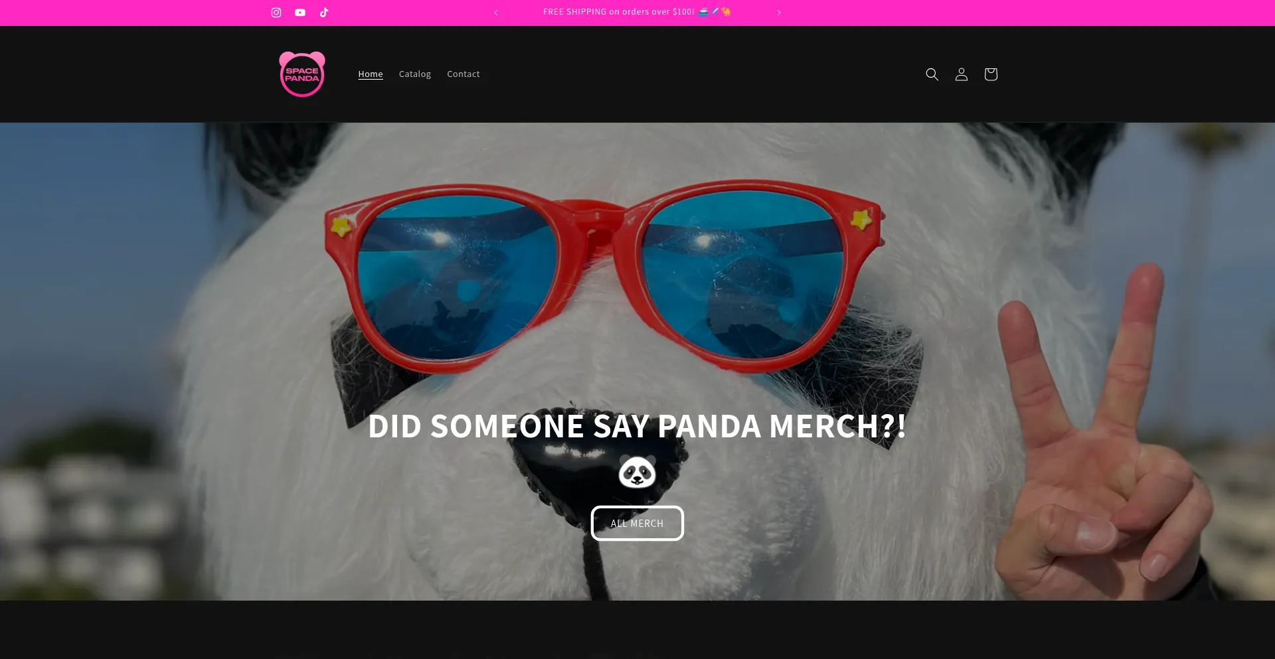Show previous announcement with left arrow
Screen dimensions: 1275x659
[x=496, y=13]
